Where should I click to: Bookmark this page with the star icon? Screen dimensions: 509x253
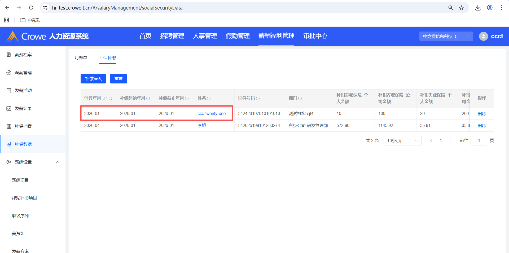tap(462, 8)
